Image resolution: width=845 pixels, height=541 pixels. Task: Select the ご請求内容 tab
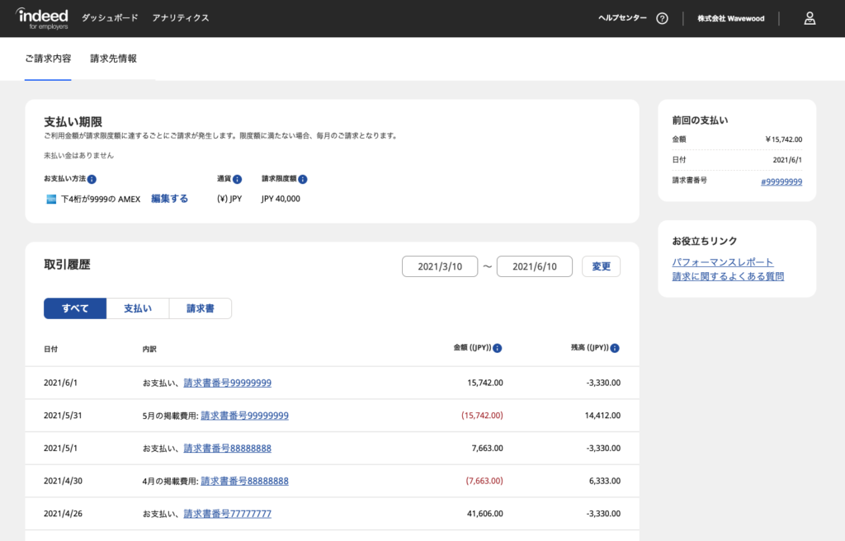47,59
